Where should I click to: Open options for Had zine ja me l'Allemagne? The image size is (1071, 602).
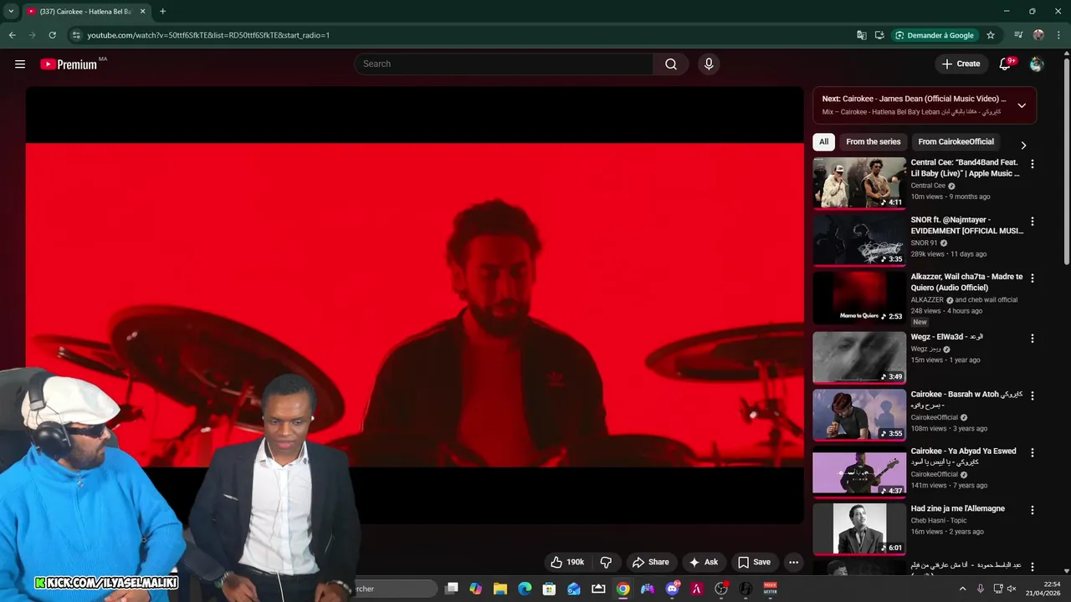[1032, 510]
